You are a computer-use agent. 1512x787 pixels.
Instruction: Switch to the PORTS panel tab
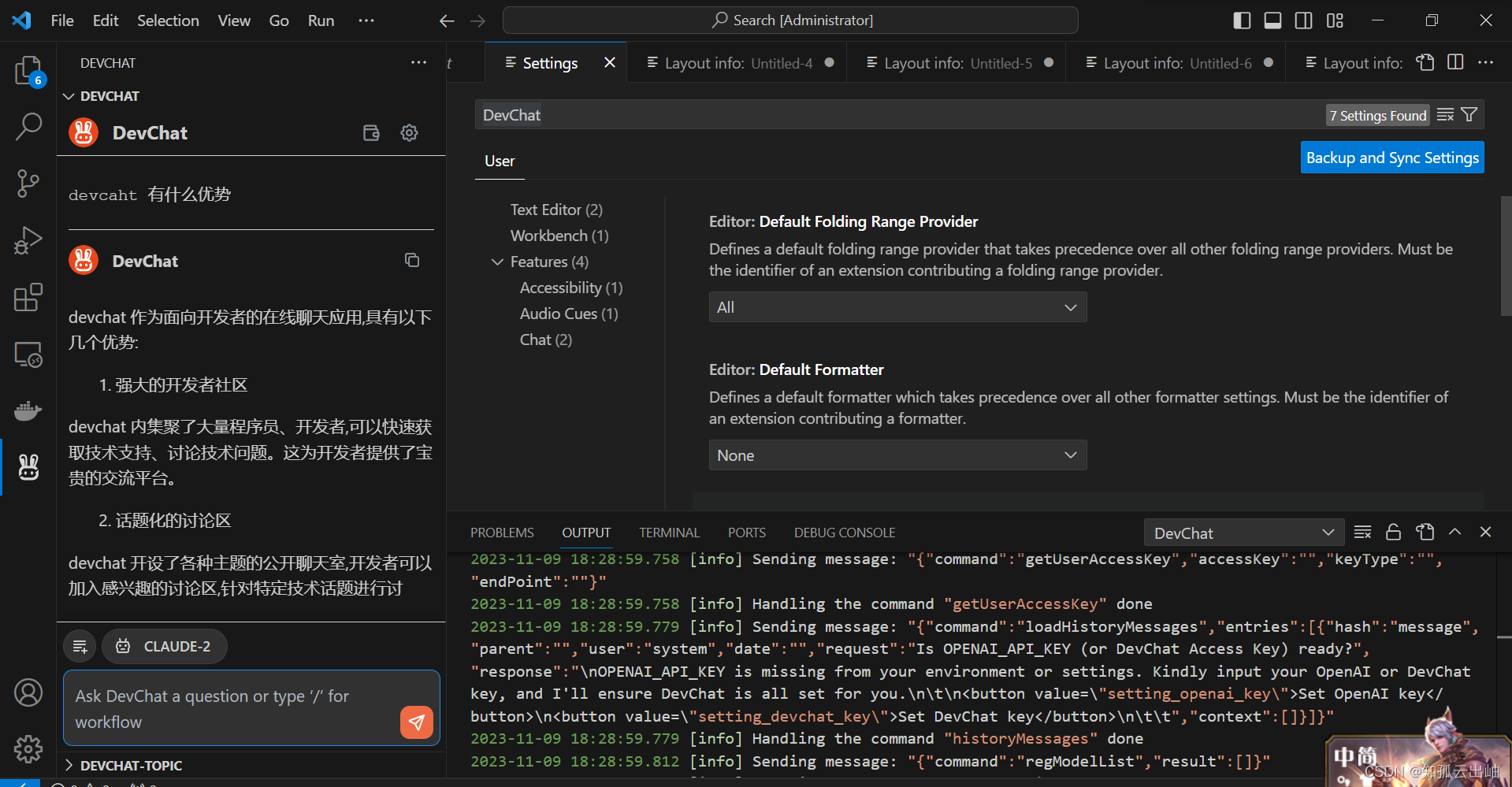[747, 533]
